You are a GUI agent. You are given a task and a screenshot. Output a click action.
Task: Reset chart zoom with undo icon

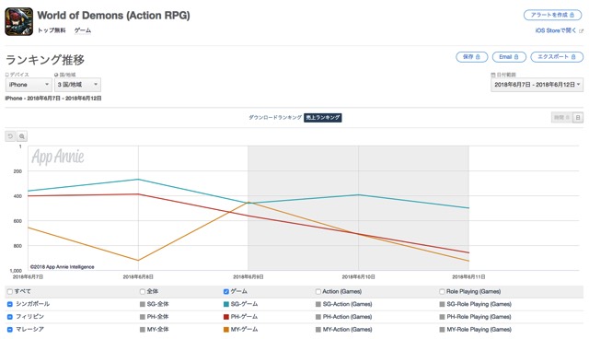click(10, 136)
